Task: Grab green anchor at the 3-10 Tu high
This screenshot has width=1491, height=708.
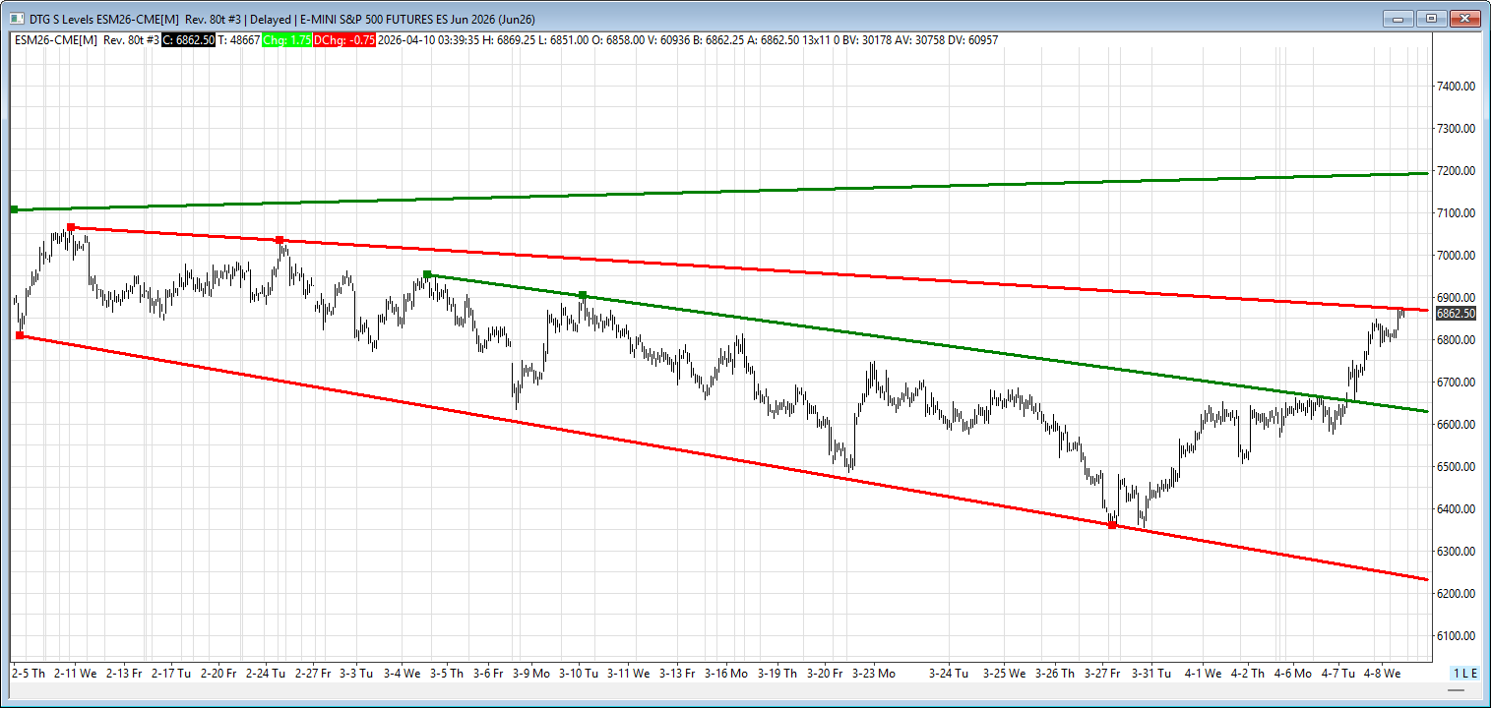Action: click(583, 295)
